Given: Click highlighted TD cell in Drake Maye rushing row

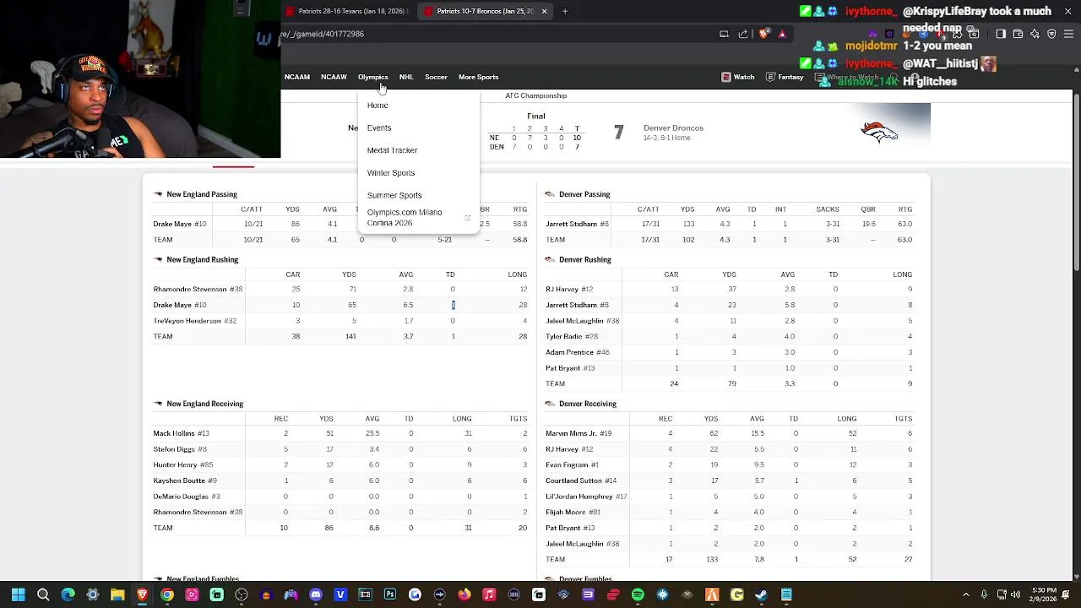Looking at the screenshot, I should point(453,305).
